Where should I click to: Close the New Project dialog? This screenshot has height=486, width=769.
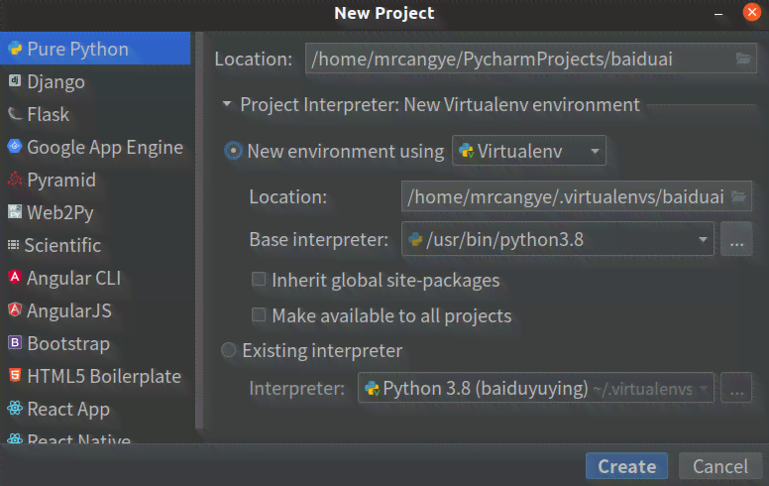751,12
